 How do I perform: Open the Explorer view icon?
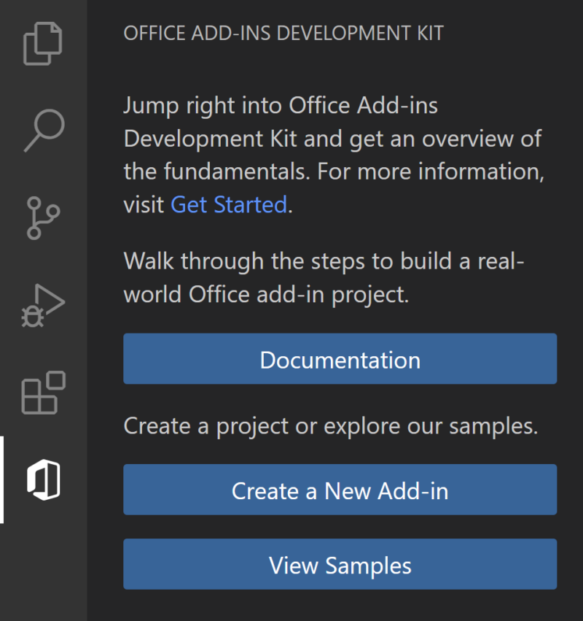tap(42, 44)
